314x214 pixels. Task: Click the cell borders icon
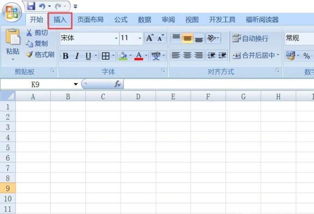[x=105, y=56]
